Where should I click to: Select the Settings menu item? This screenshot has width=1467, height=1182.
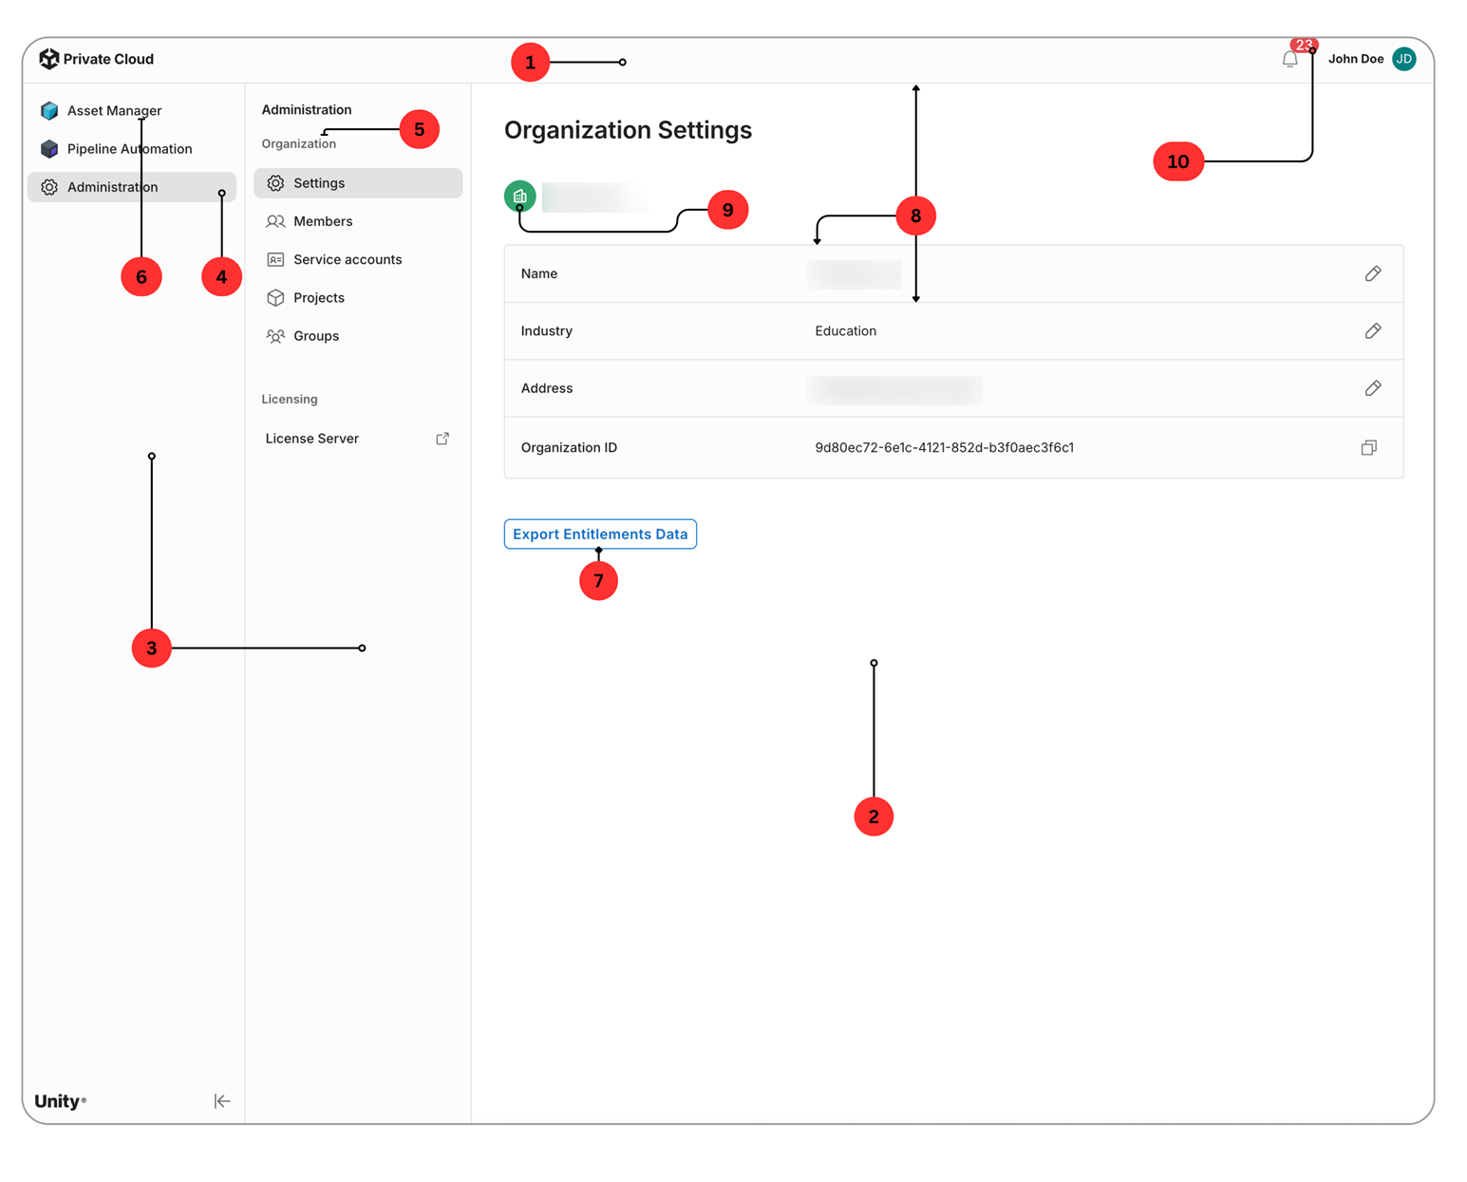click(358, 183)
